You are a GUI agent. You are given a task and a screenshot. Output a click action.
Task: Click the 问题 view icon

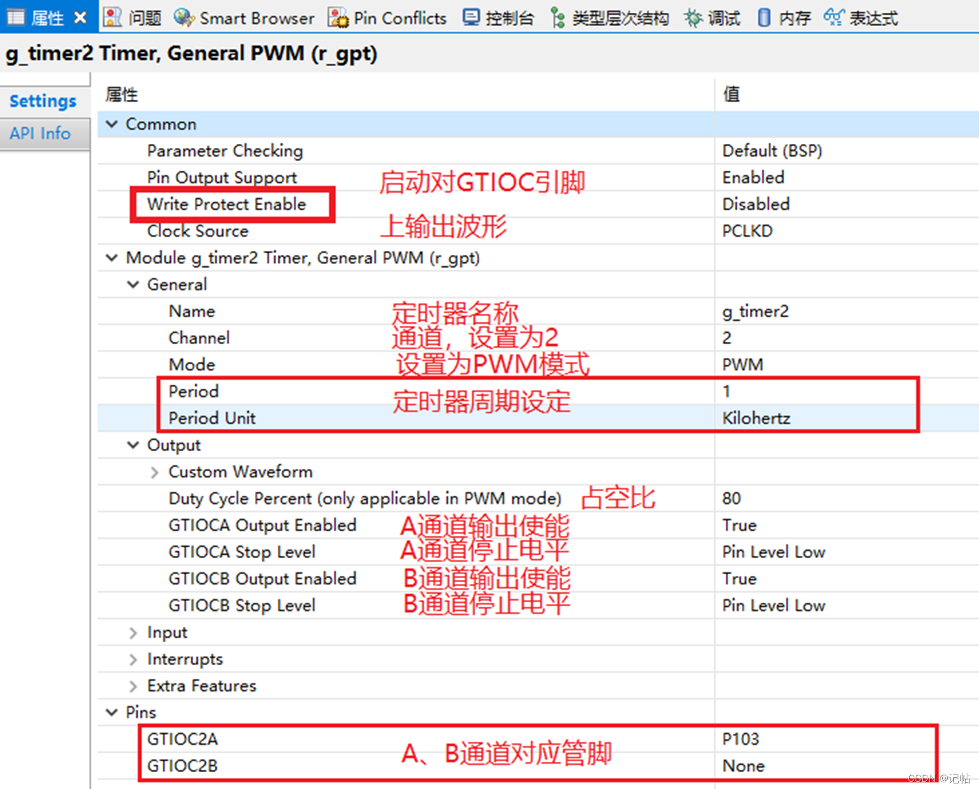pyautogui.click(x=113, y=18)
